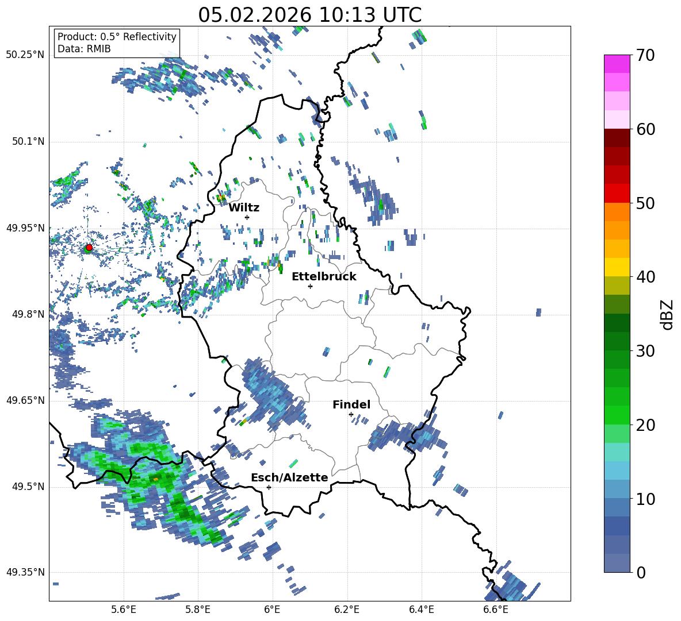Image resolution: width=681 pixels, height=621 pixels.
Task: Pick the dark maroon colorbar segment below 60
Action: pos(617,138)
